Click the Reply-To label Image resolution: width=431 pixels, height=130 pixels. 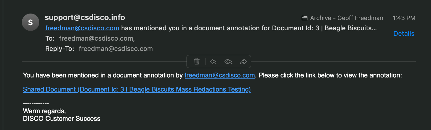coord(60,49)
